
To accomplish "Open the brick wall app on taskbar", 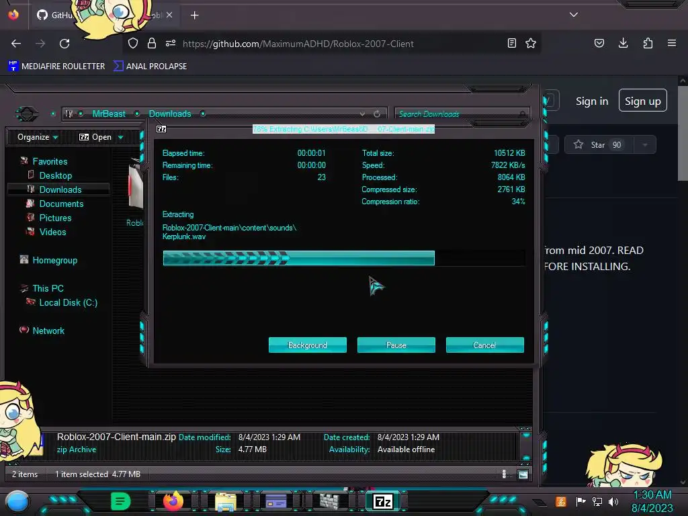I will 329,501.
